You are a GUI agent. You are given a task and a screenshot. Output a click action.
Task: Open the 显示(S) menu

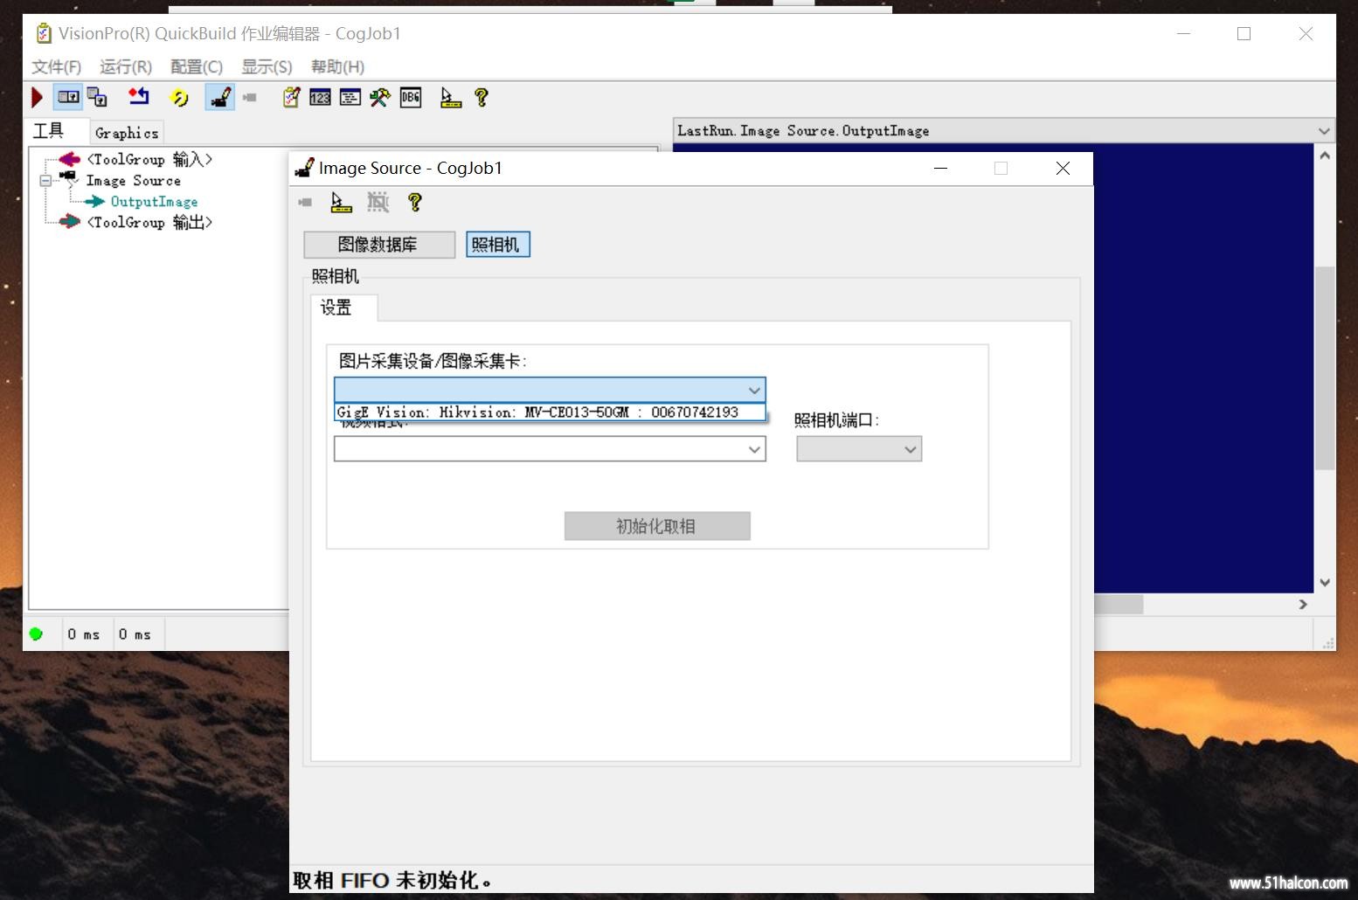[x=267, y=66]
